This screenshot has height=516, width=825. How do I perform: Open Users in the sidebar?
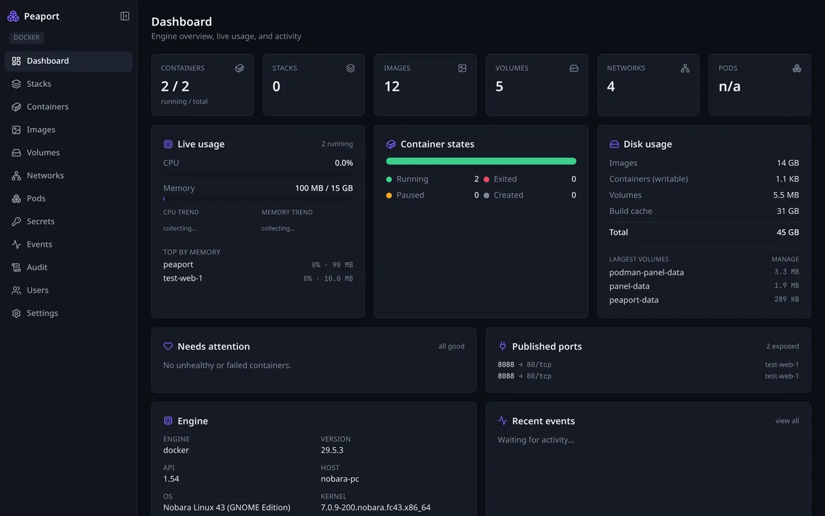pyautogui.click(x=68, y=290)
